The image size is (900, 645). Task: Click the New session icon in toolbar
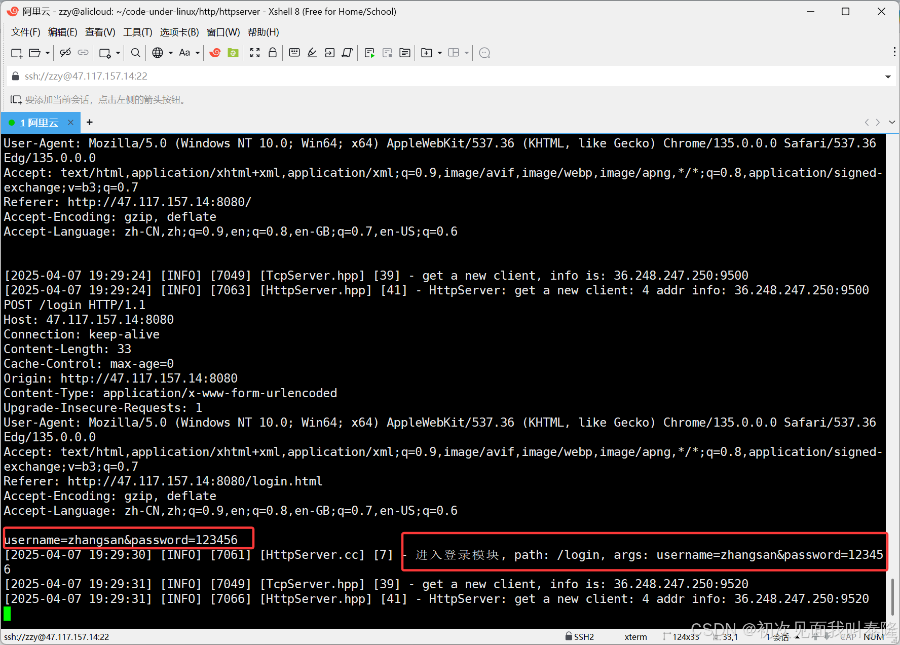tap(17, 53)
